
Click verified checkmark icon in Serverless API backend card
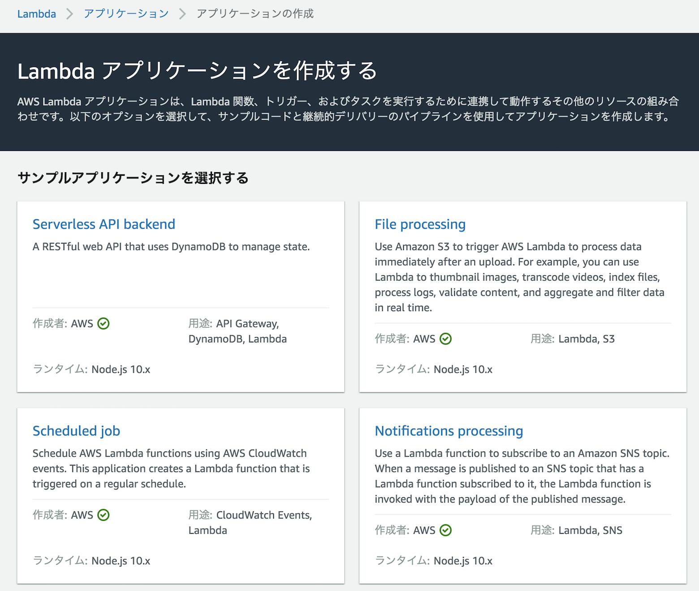(104, 323)
